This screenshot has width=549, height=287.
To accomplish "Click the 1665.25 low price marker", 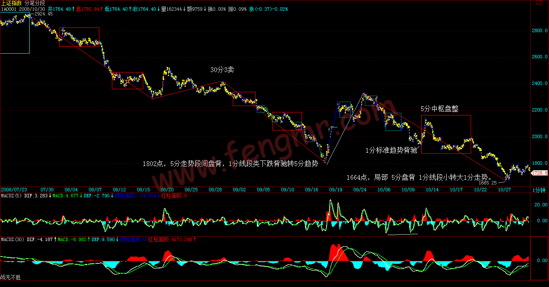I will [488, 183].
